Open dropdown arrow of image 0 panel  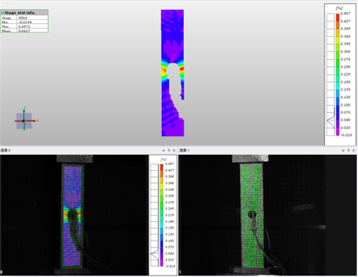[163, 151]
